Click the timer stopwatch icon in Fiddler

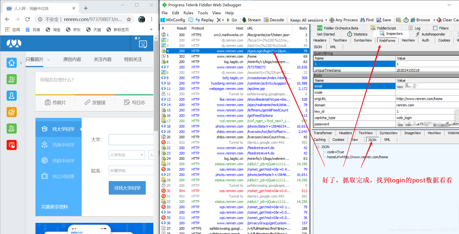[x=406, y=20]
